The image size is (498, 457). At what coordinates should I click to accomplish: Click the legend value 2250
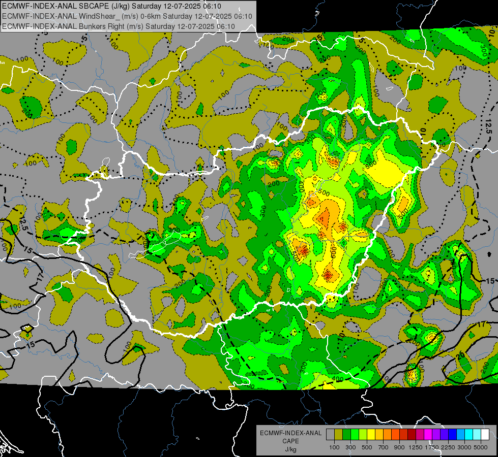[x=448, y=447]
